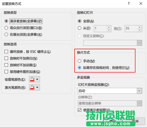The height and width of the screenshot is (128, 147).
Task: Select 演讲者放映(全屏幕) radio option
Action: 6,21
